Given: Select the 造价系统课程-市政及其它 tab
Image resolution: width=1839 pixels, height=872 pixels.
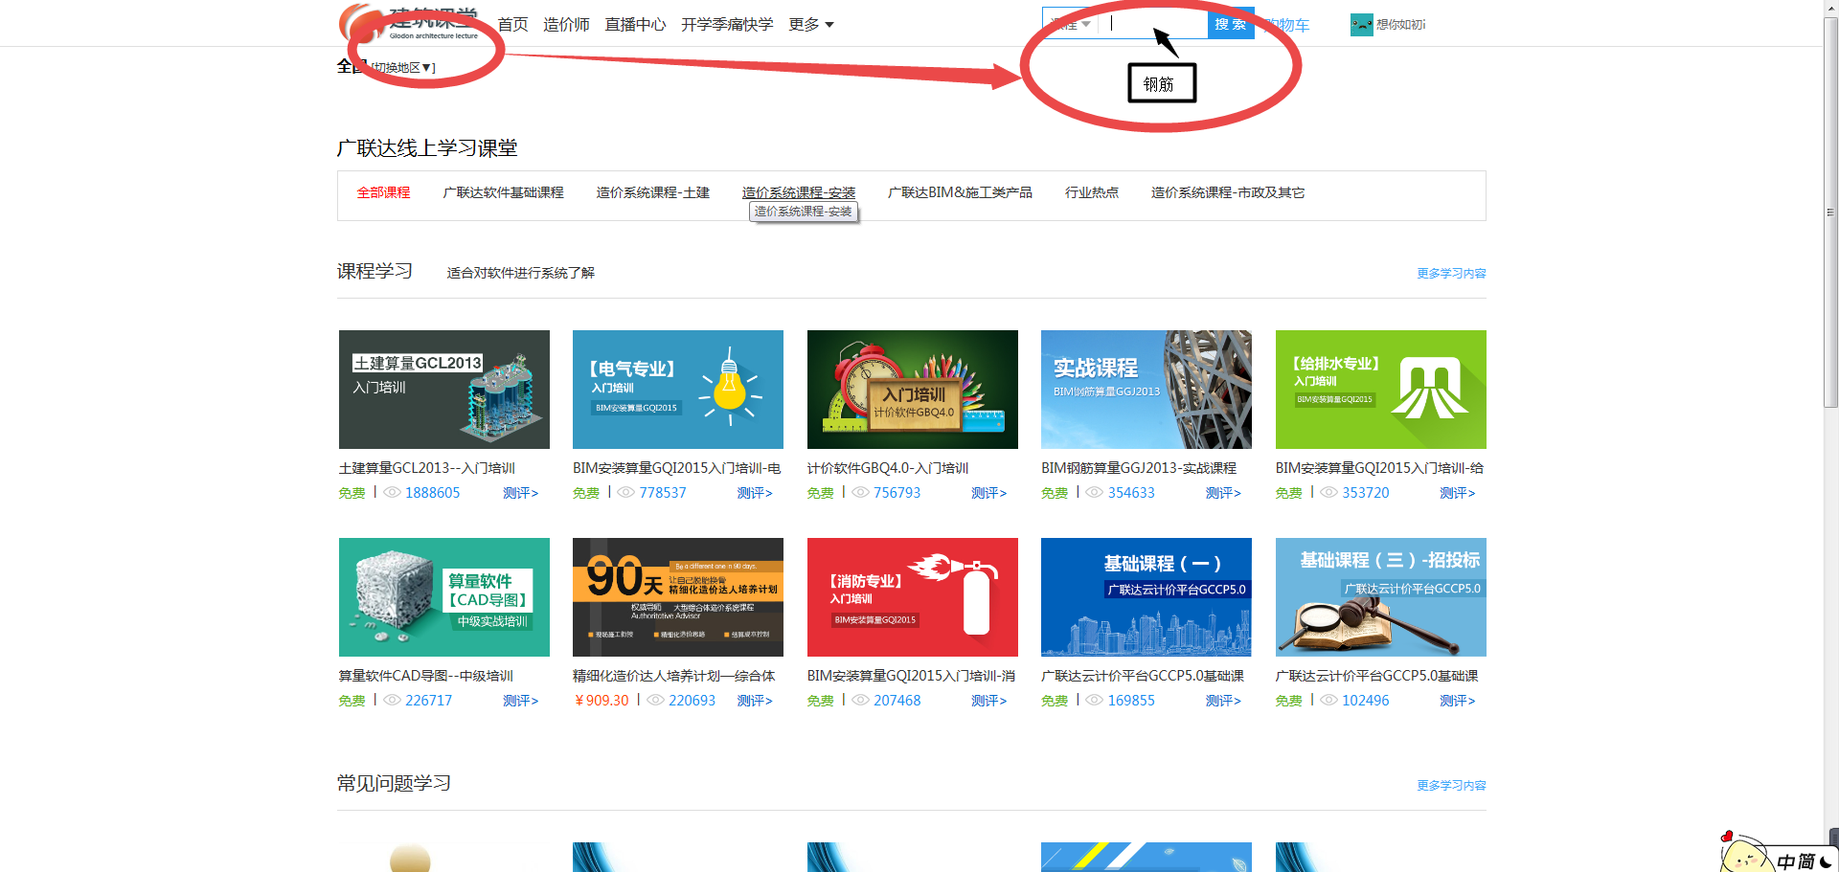Looking at the screenshot, I should click(x=1228, y=192).
